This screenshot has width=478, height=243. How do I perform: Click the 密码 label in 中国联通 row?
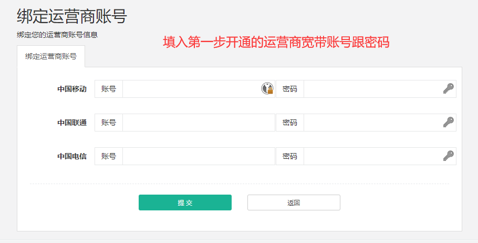click(290, 123)
